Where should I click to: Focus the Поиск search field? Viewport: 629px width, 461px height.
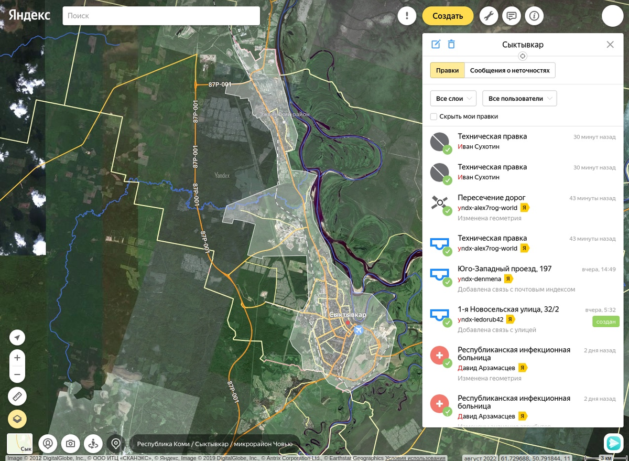coord(161,16)
